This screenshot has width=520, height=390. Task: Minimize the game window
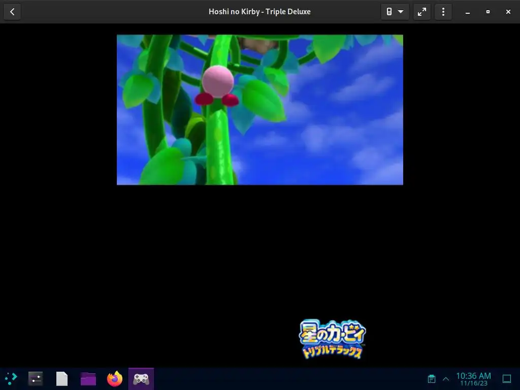pyautogui.click(x=468, y=12)
